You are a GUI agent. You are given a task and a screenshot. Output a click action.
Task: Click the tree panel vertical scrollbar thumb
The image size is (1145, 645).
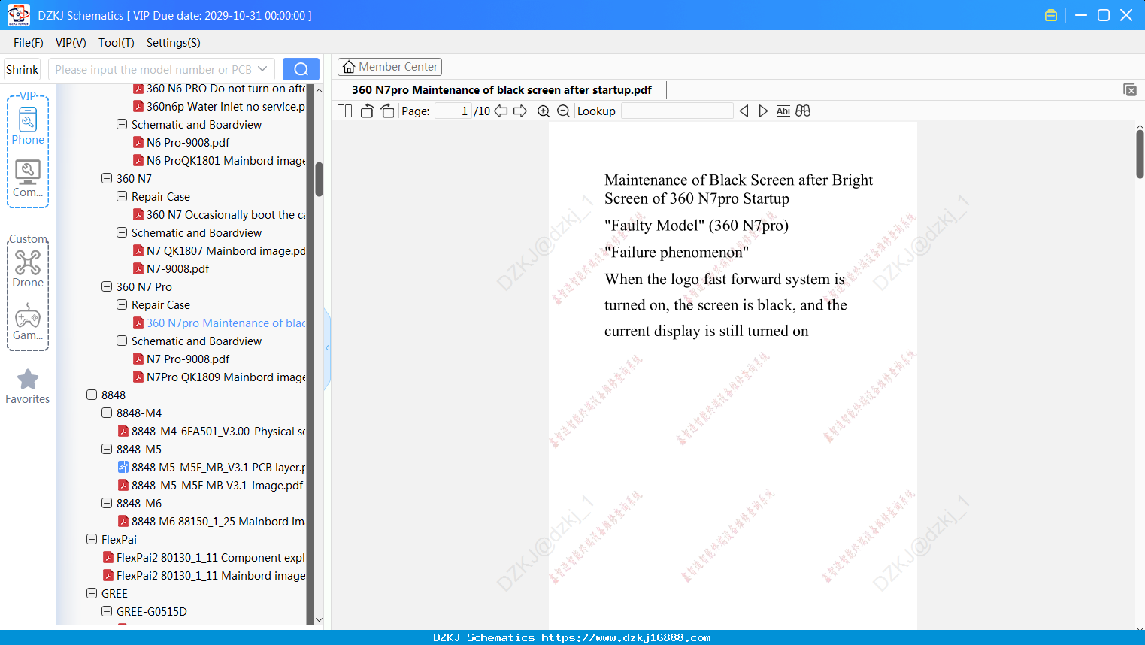(319, 179)
